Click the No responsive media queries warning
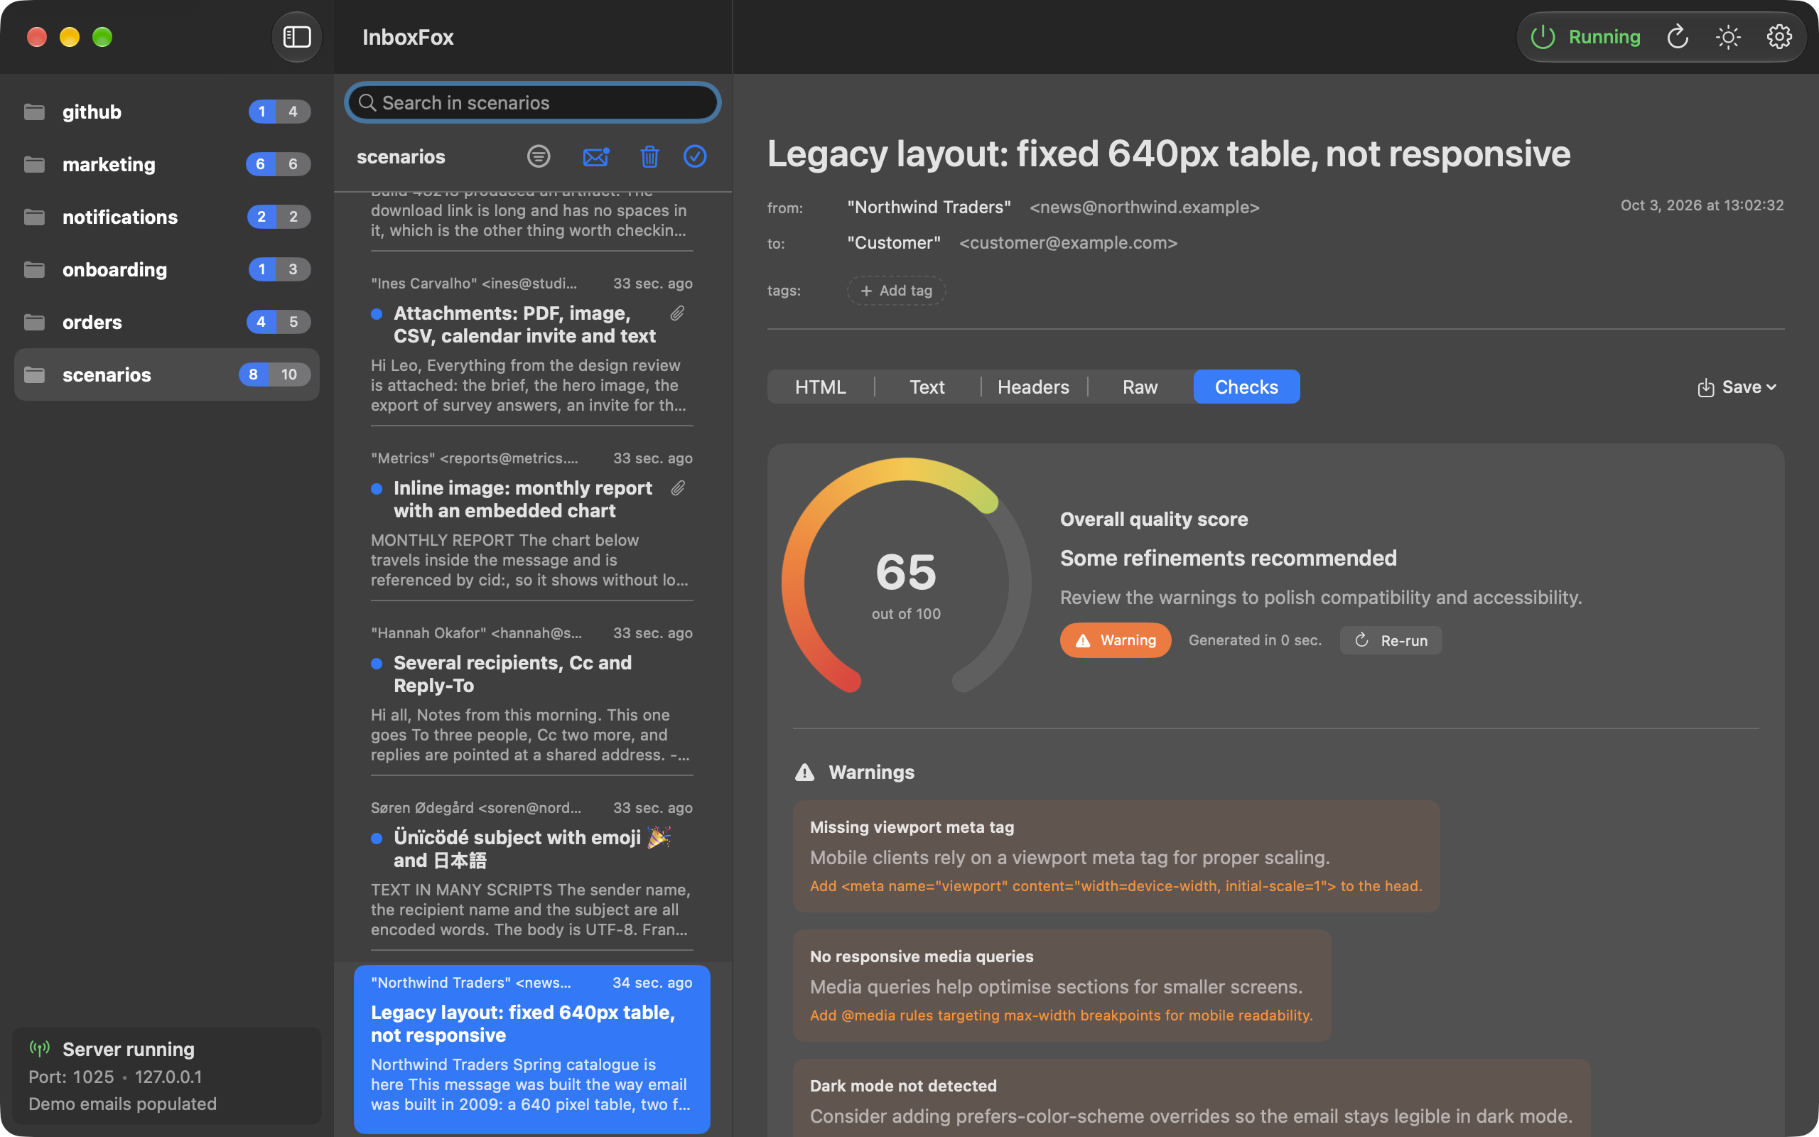 (x=1062, y=986)
